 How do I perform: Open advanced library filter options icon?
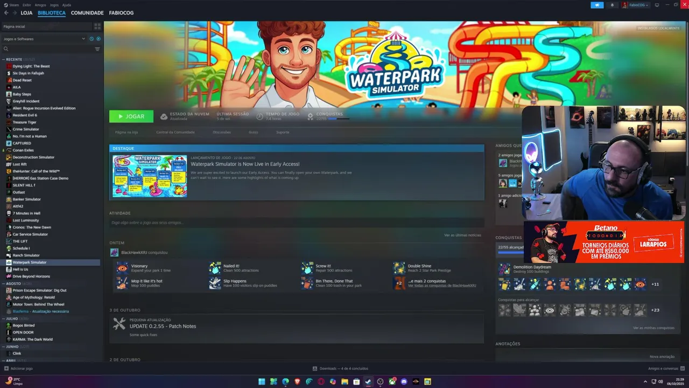coord(97,48)
